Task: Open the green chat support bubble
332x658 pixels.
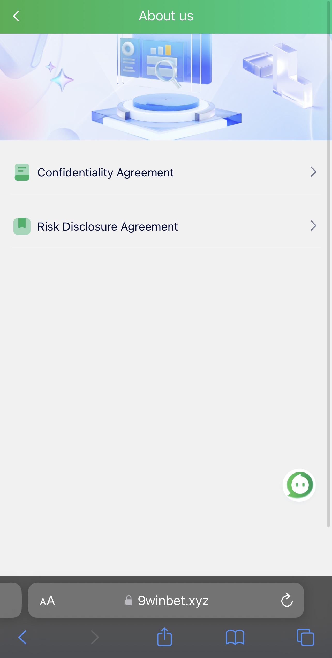Action: (x=299, y=485)
